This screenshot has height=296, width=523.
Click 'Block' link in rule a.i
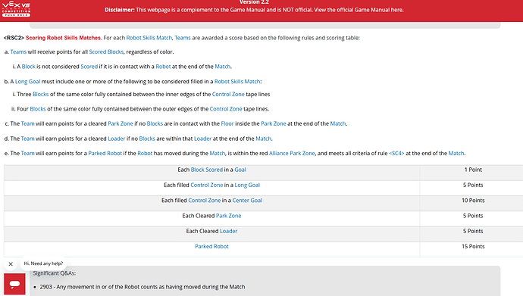(28, 67)
